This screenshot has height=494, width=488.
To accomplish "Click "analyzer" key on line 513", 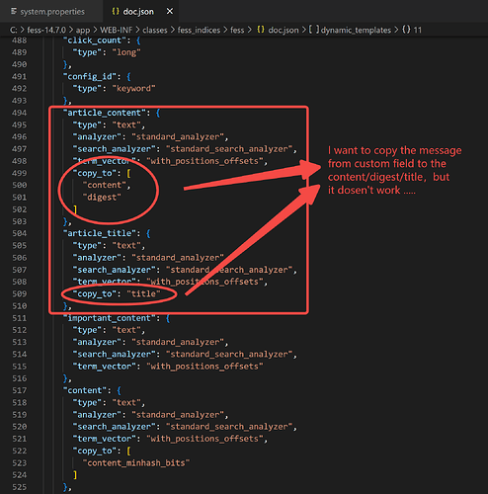I will point(98,342).
